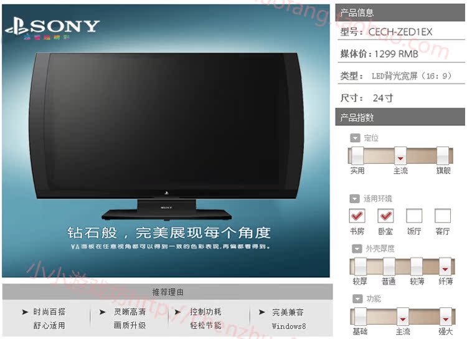Click the arrow icon beside 灵晰高清
This screenshot has height=339, width=467.
[102, 312]
